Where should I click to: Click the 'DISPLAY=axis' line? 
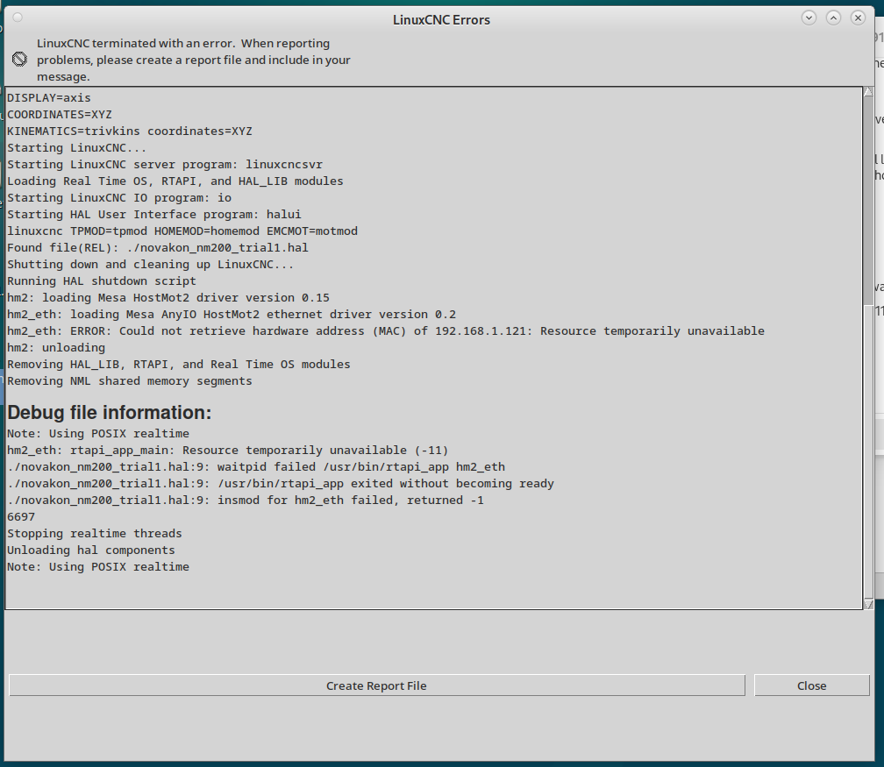coord(48,98)
